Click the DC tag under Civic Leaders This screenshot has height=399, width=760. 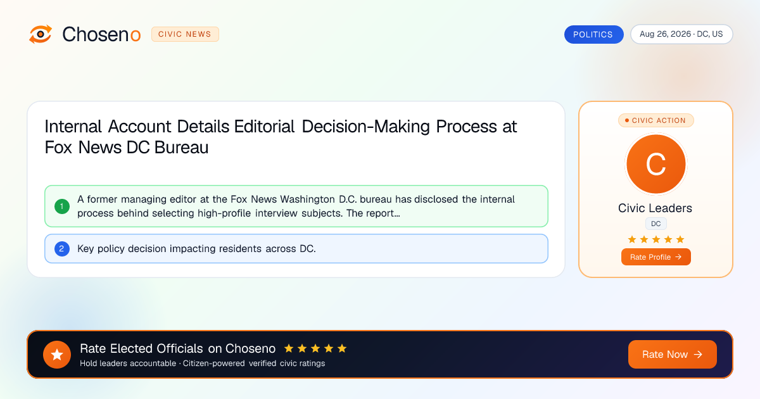(x=656, y=224)
